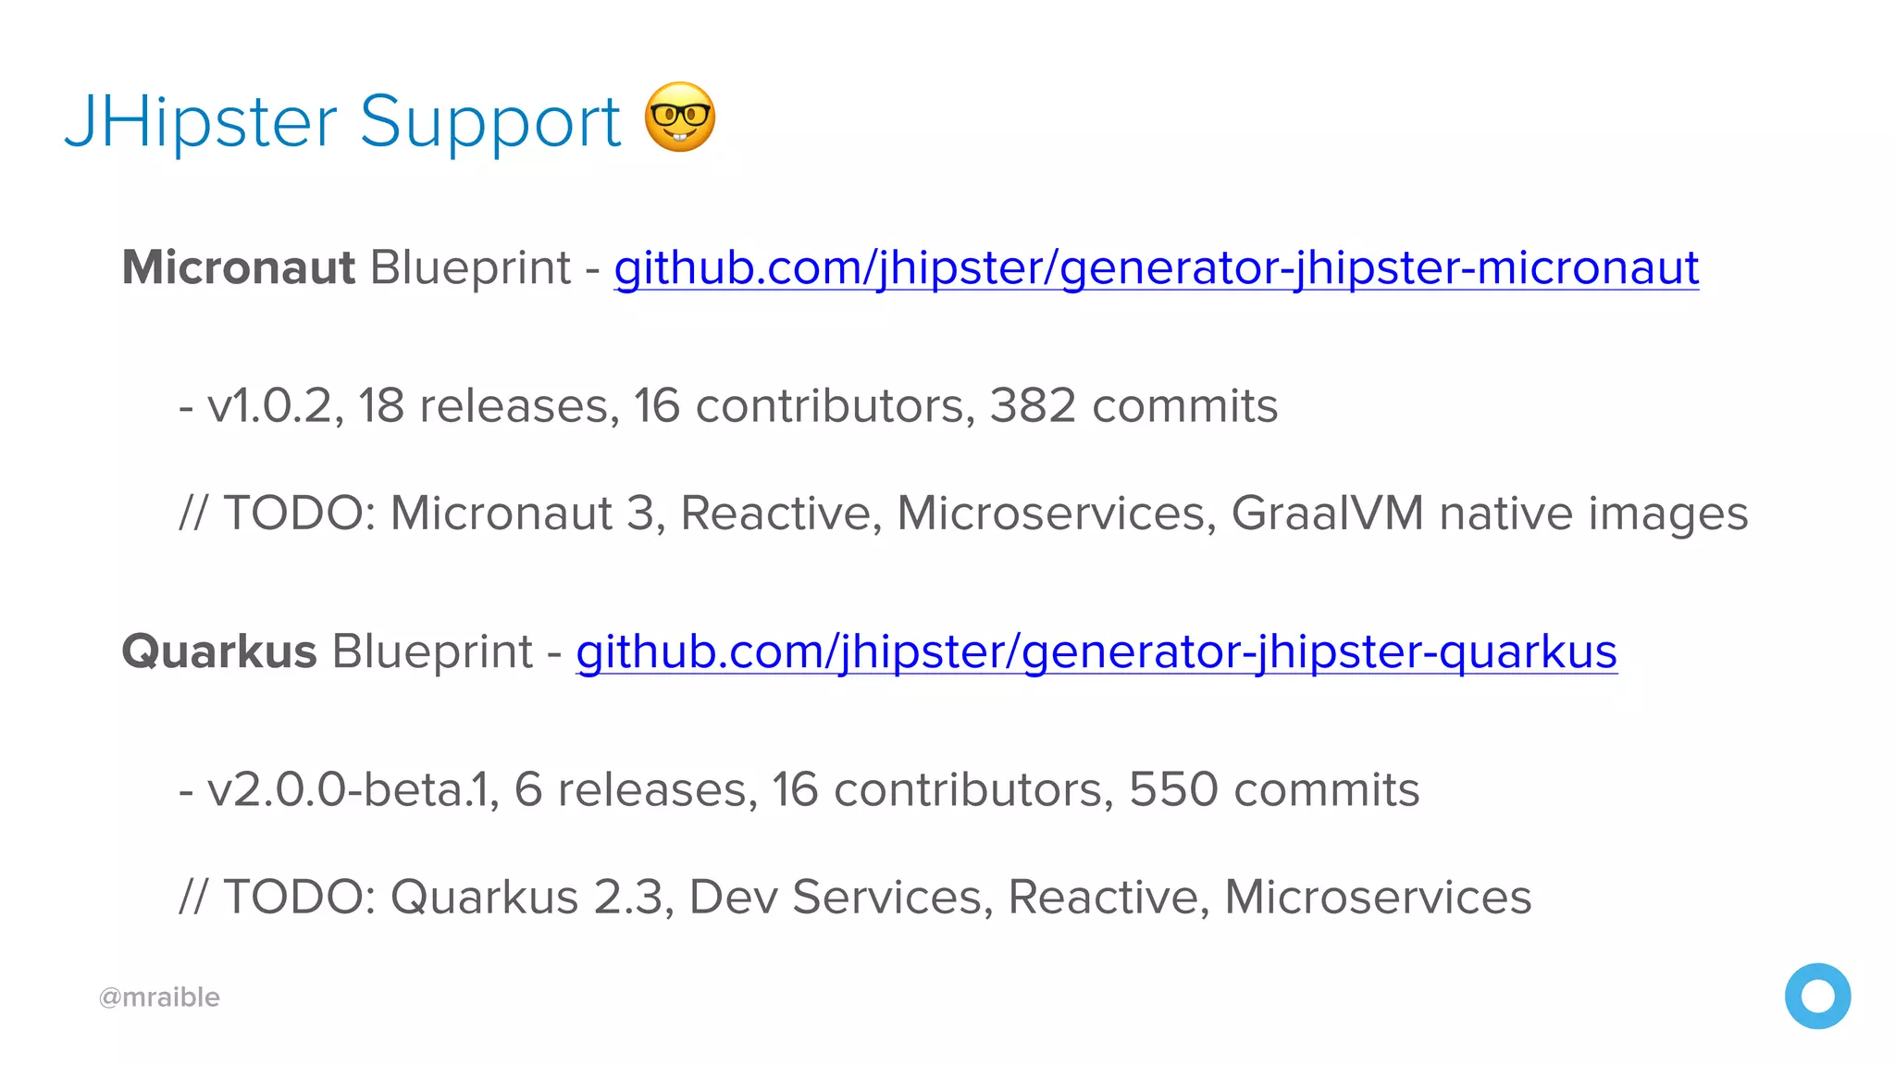The width and height of the screenshot is (1895, 1066).
Task: Click "GraalVM native images" in the TODO line
Action: pos(1490,514)
